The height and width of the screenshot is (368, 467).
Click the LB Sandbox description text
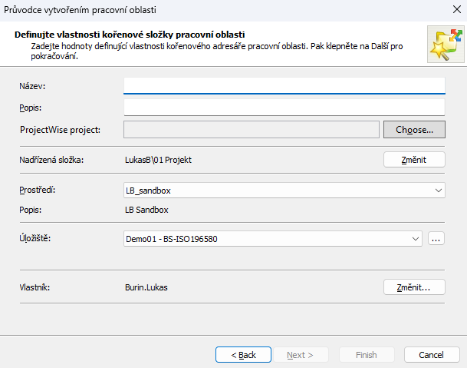(x=146, y=209)
